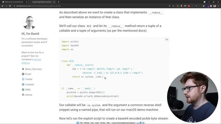Open VirtualBox Devices menu at bottom
Screen dimensions: 221x124
click(x=103, y=123)
